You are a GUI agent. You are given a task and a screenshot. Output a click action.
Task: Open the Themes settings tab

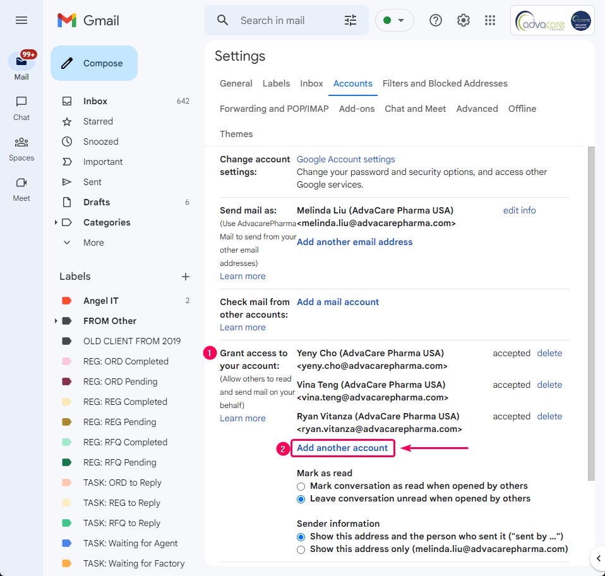(x=236, y=134)
